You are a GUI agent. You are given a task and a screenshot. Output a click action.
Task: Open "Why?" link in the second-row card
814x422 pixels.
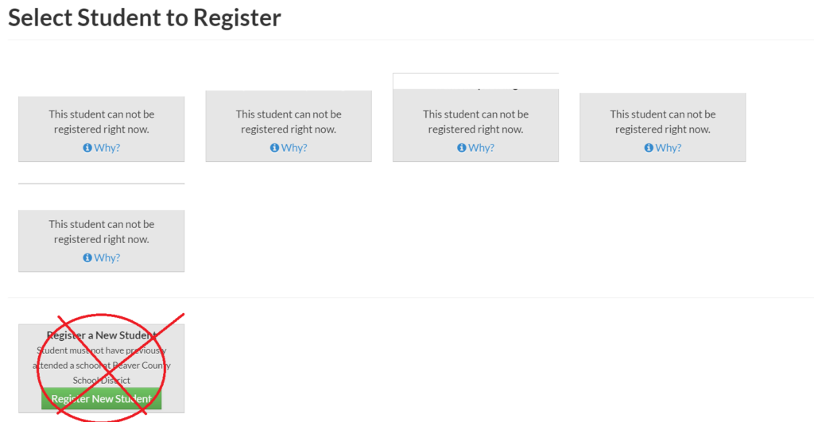[107, 258]
